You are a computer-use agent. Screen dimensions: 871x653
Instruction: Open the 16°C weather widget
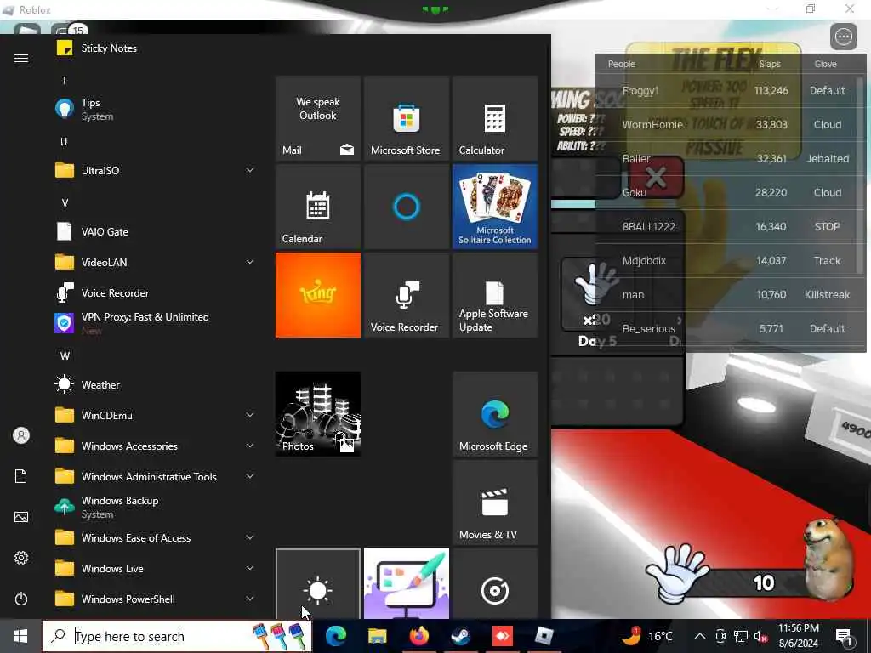tap(647, 636)
